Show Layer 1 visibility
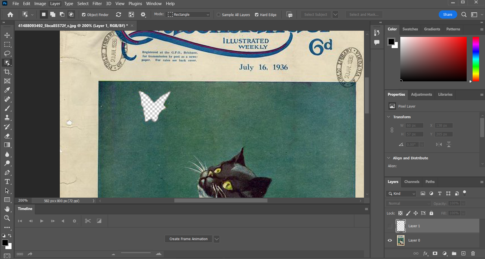 (x=390, y=226)
